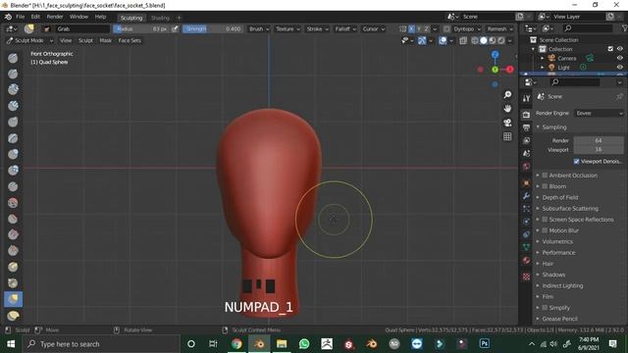Screen dimensions: 628x353
Task: Open Google Chrome from the taskbar
Action: tap(236, 344)
